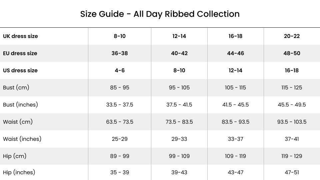This screenshot has width=320, height=180.
Task: Click US size 8-10 cell
Action: pyautogui.click(x=179, y=70)
